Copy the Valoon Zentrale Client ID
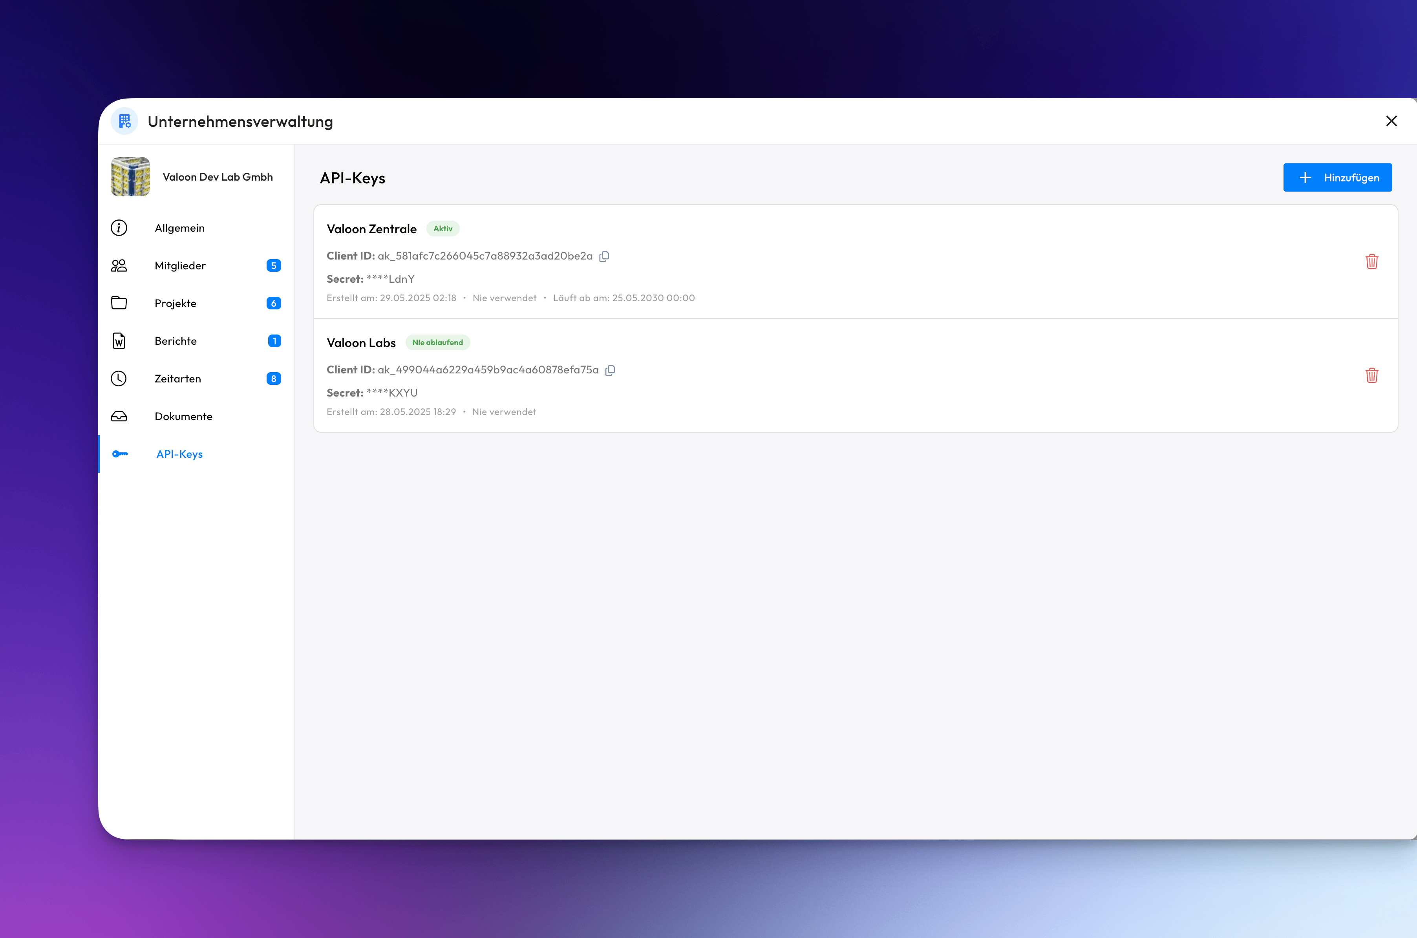The width and height of the screenshot is (1417, 938). pyautogui.click(x=603, y=256)
